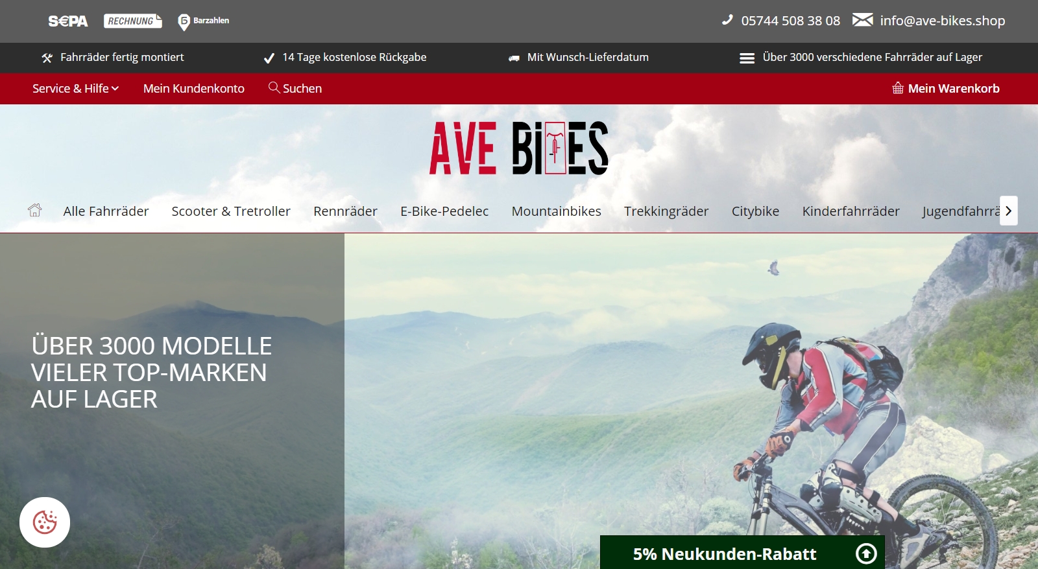Open the Kinderfahrräder category
The width and height of the screenshot is (1038, 569).
[851, 211]
